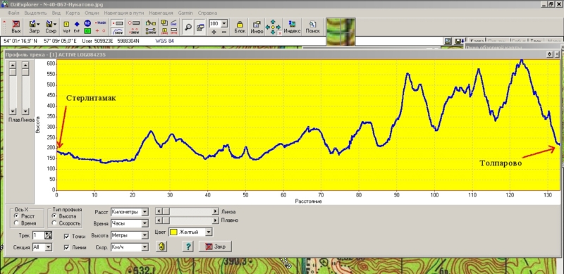The image size is (564, 274).
Task: Open the Км/ч speed units dropdown
Action: [145, 247]
